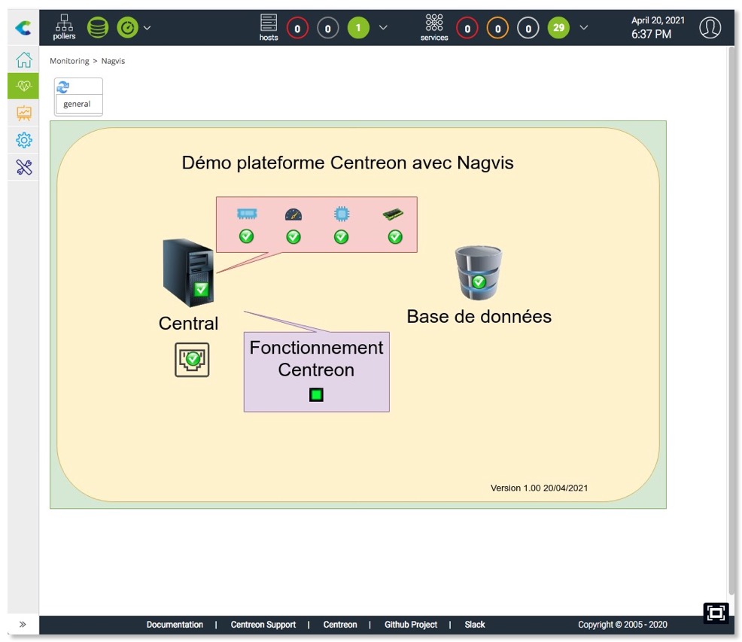
Task: Open the Administration tools sidebar icon
Action: [23, 167]
